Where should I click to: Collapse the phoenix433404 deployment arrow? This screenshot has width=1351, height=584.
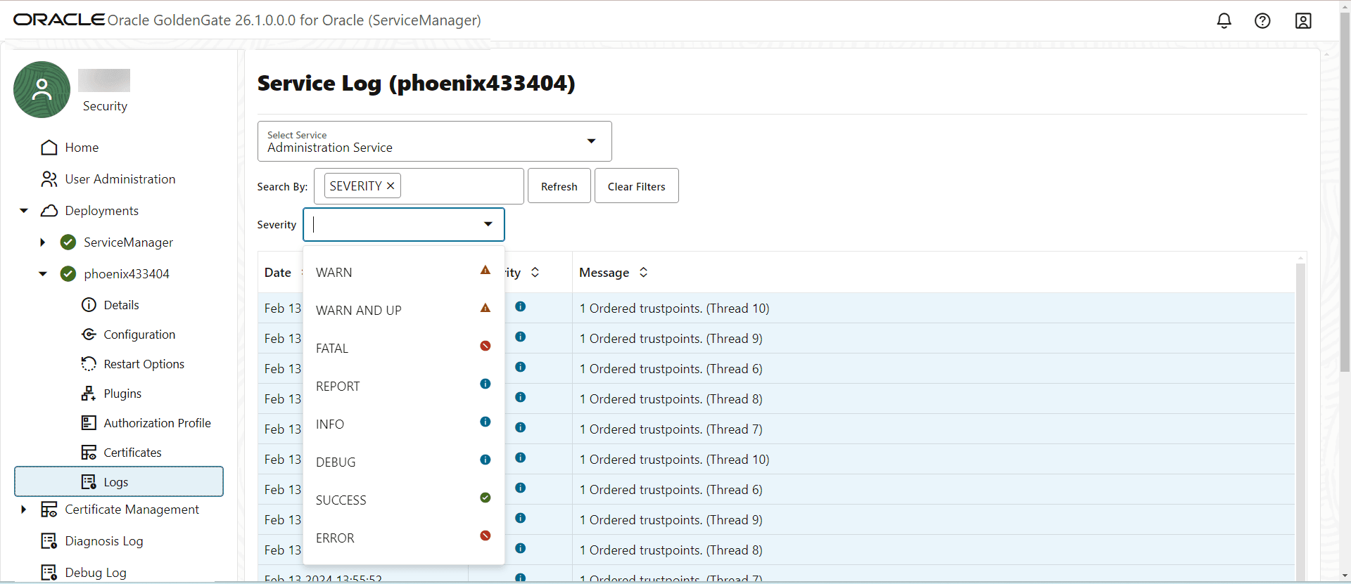coord(42,274)
